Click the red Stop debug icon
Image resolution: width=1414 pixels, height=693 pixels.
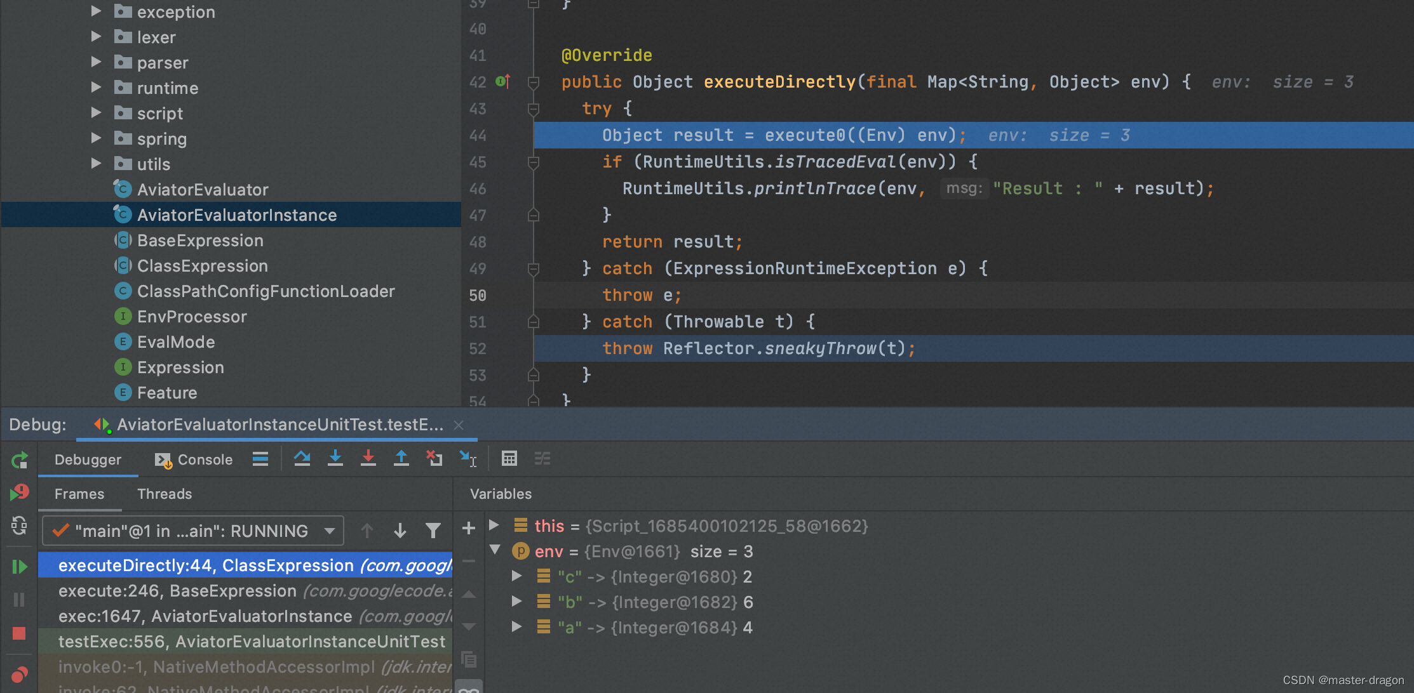pos(20,633)
